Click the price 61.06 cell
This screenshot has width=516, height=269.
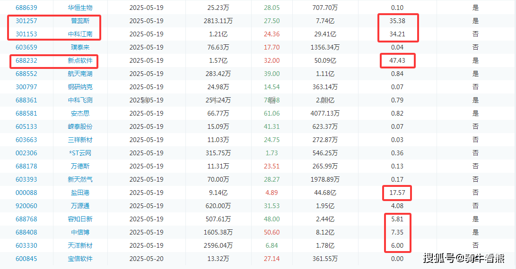pyautogui.click(x=272, y=113)
